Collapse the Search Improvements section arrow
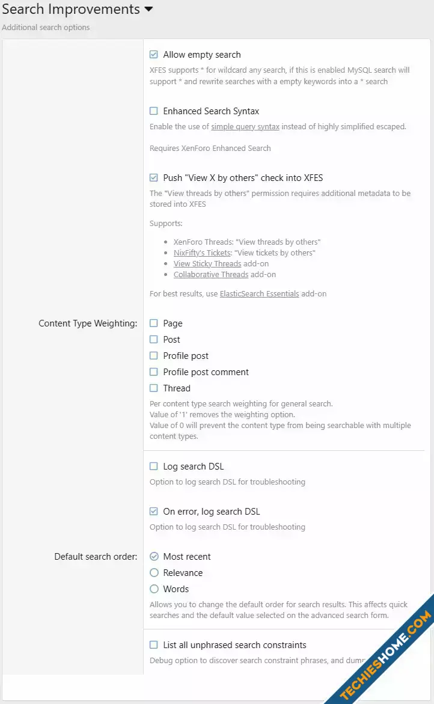This screenshot has width=434, height=704. [x=148, y=9]
